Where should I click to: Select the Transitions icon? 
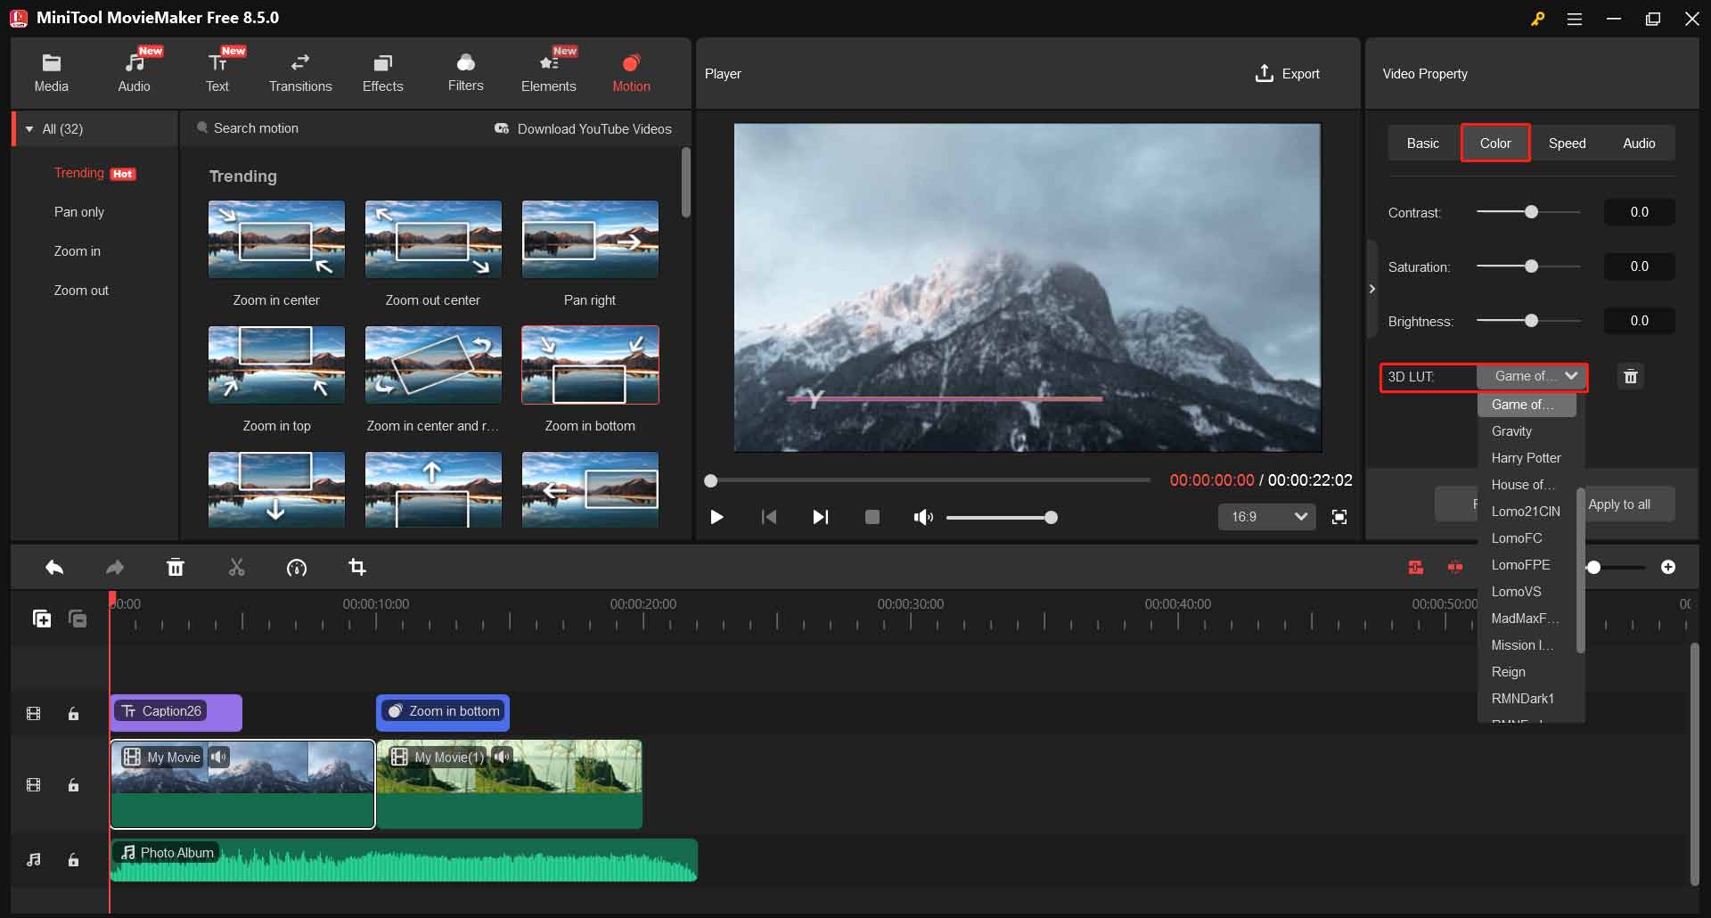[x=300, y=71]
